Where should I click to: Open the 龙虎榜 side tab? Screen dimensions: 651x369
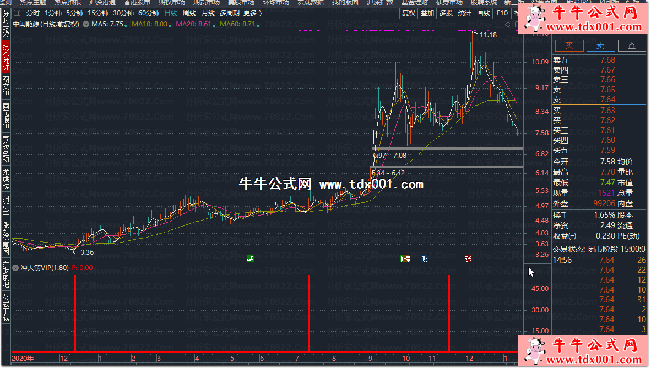6,179
